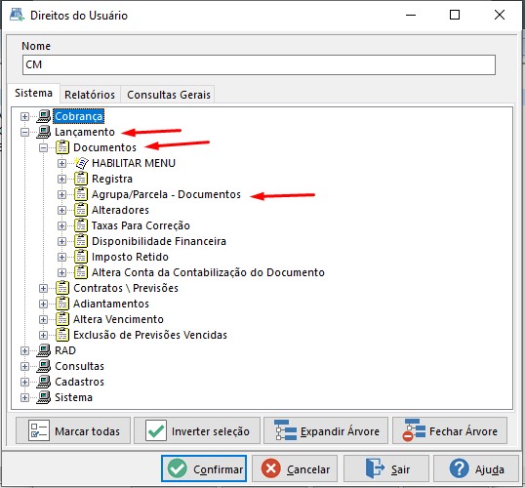525x488 pixels.
Task: Switch to the Sistema tab
Action: (x=33, y=93)
